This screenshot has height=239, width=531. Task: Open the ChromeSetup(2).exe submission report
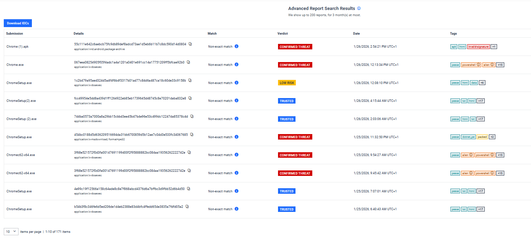click(21, 101)
